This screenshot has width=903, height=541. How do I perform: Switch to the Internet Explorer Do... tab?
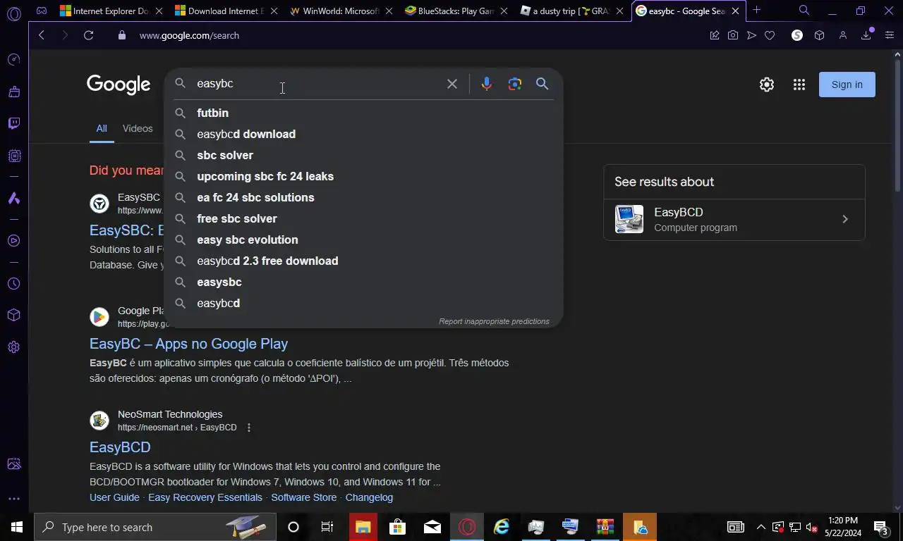[111, 11]
